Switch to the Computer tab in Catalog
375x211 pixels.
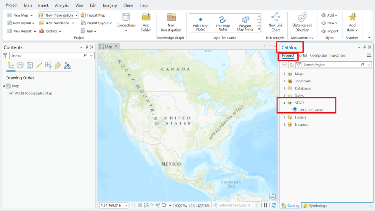[x=319, y=55]
